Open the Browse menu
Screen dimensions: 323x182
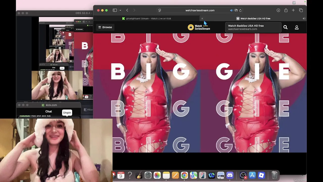(x=105, y=27)
